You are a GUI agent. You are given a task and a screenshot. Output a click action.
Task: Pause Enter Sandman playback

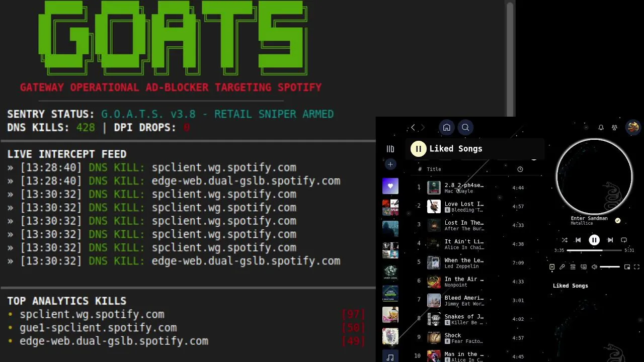(x=594, y=240)
